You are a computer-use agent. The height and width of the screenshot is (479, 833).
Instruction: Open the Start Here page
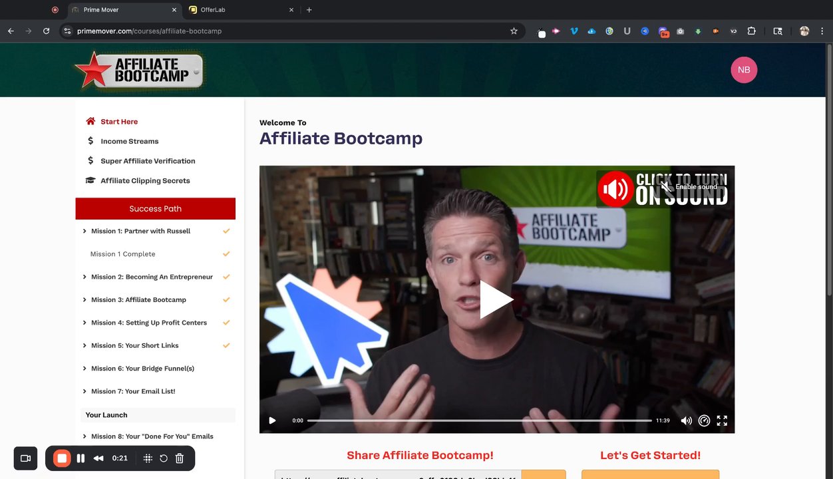(x=119, y=122)
